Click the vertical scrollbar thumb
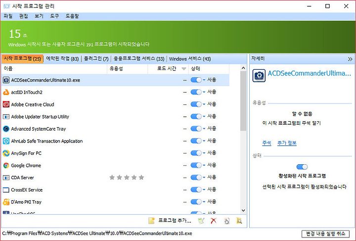356x241 pixels. click(x=243, y=101)
